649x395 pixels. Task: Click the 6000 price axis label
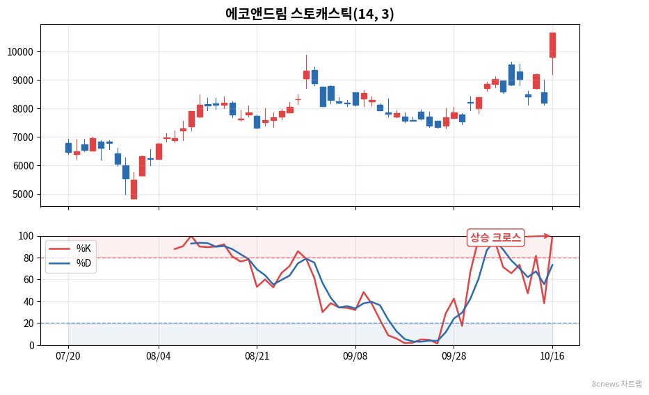23,166
